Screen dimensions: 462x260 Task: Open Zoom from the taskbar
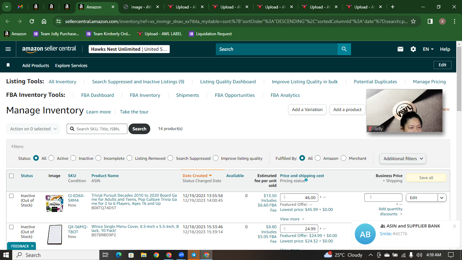click(181, 255)
